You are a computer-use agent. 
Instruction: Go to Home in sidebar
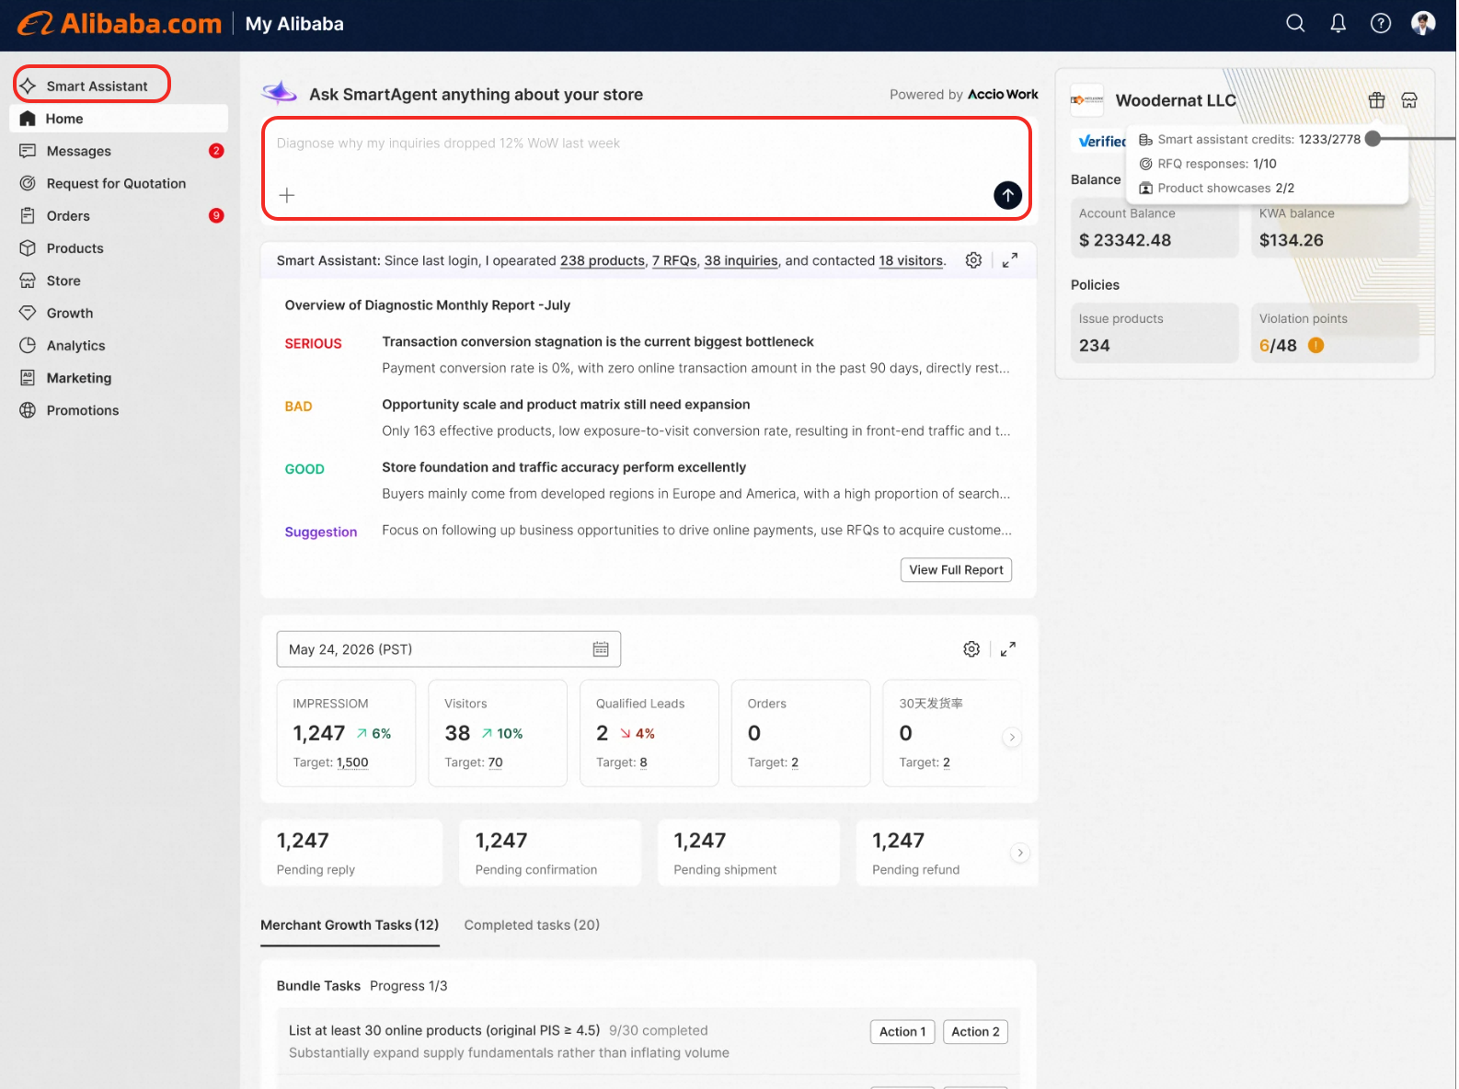coord(119,119)
